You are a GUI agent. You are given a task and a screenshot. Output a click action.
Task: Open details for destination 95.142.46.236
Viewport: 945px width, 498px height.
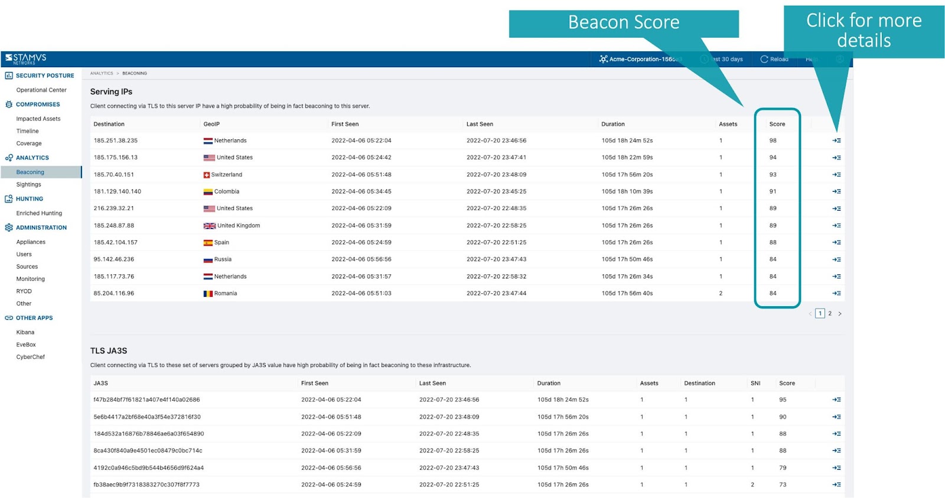[x=836, y=260]
